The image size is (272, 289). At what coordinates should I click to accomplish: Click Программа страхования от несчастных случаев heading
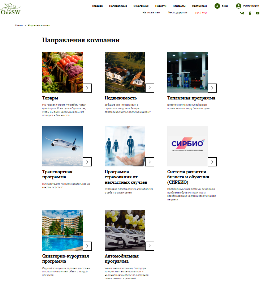(x=126, y=177)
